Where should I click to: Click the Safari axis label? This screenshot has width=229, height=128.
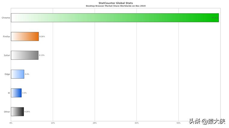coord(7,55)
